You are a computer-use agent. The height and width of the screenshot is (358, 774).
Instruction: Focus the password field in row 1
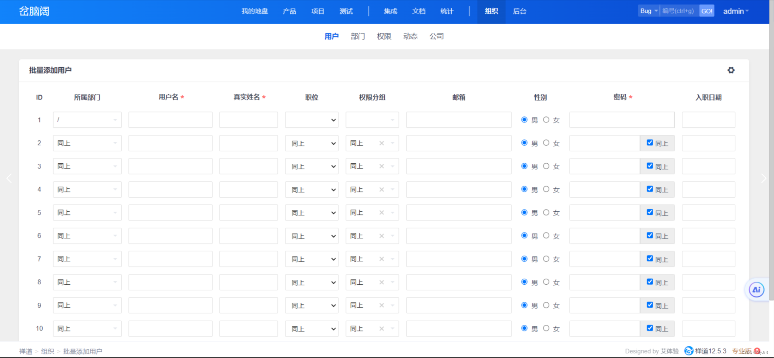click(622, 120)
